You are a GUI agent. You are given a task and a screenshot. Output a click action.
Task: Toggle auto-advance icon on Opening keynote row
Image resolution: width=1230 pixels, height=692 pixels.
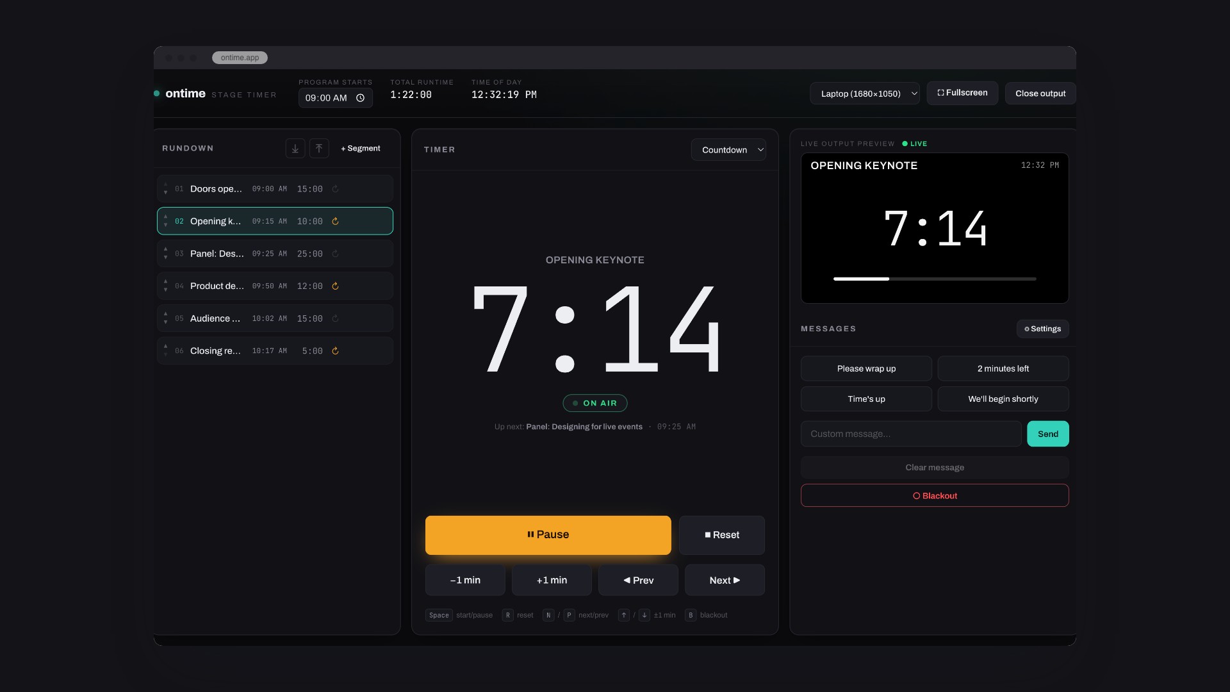(x=335, y=222)
